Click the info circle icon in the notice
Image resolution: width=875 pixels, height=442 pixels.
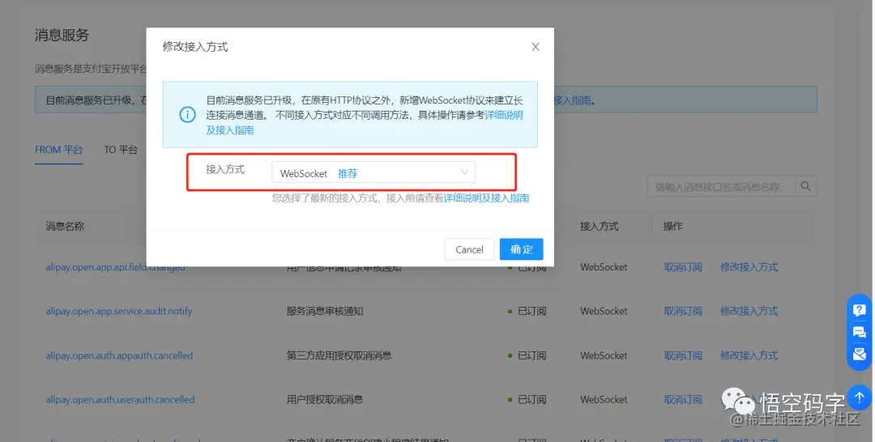[187, 115]
